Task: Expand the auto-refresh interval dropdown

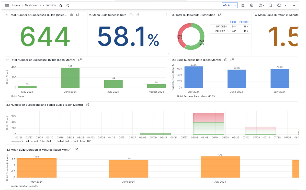Action: 286,5
